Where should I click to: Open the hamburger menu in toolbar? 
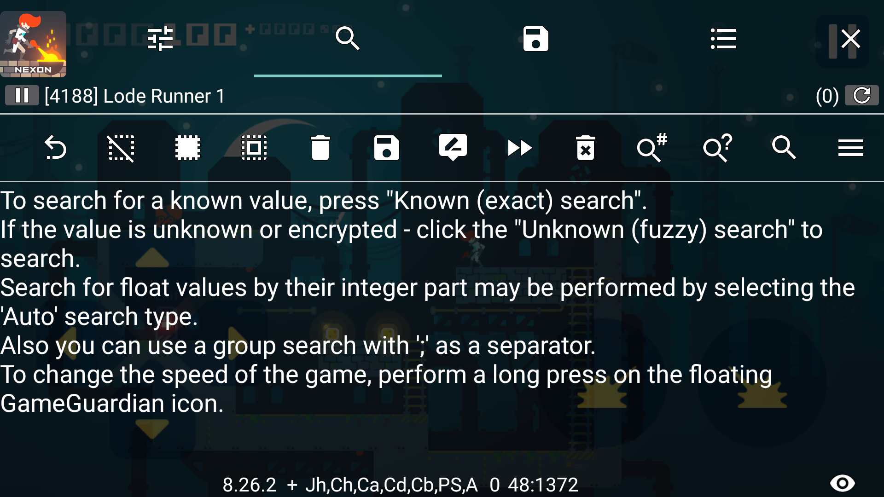tap(850, 147)
